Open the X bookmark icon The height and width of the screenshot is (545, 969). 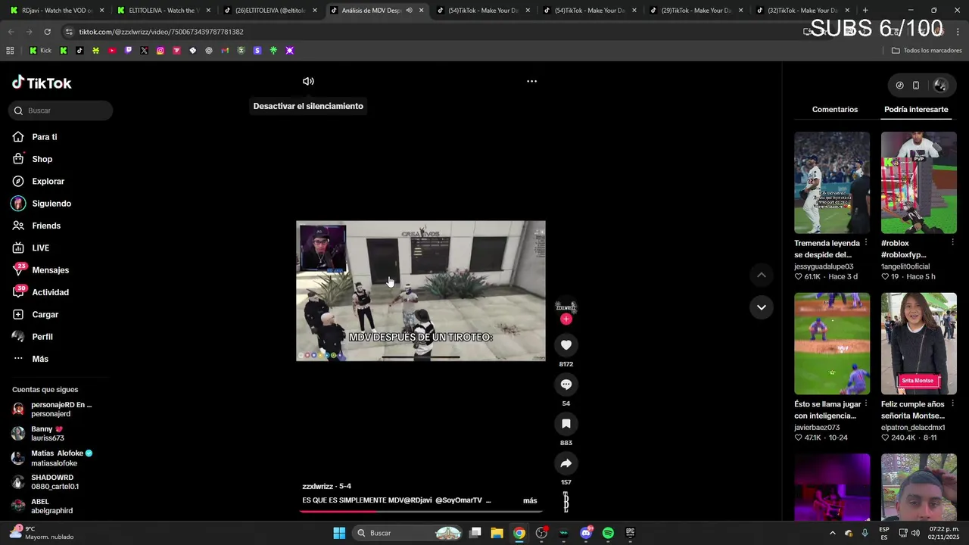point(144,51)
